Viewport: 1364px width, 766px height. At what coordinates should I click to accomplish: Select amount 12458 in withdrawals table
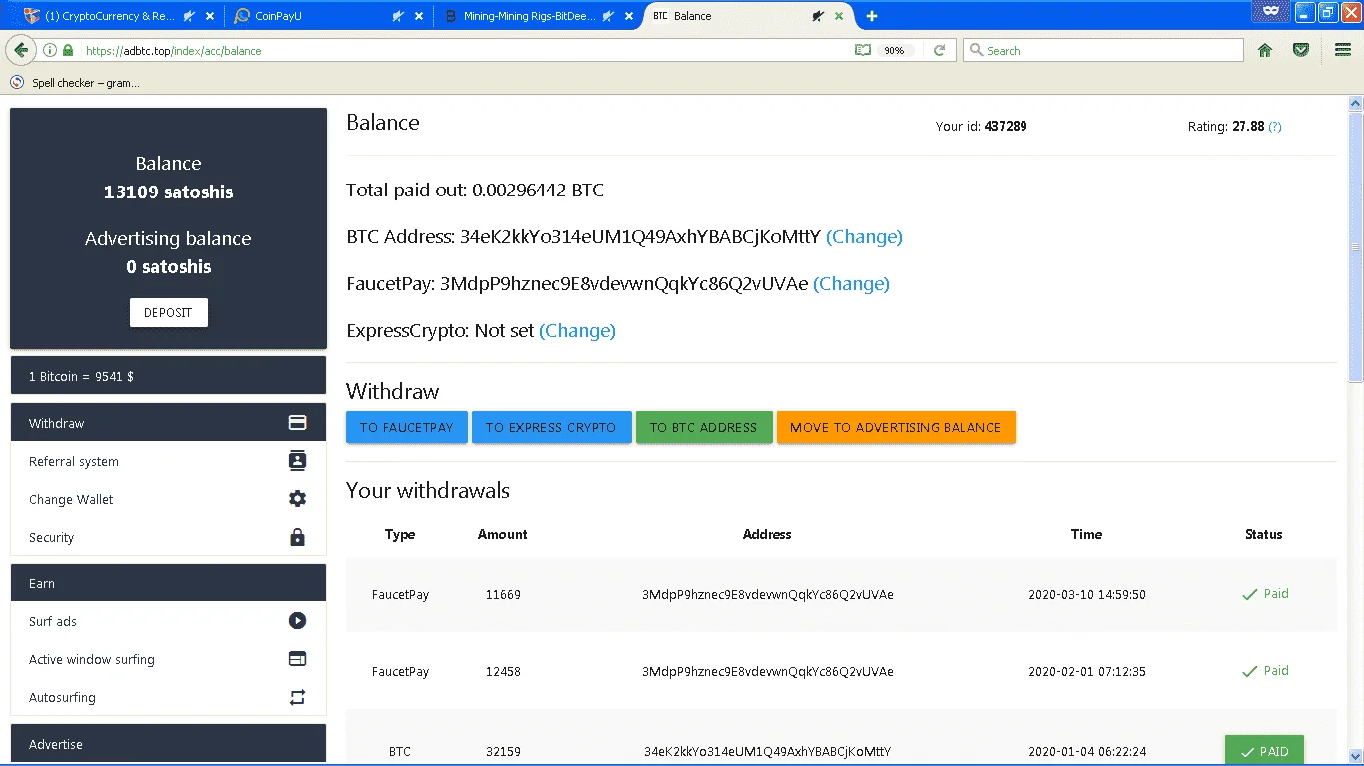coord(503,672)
